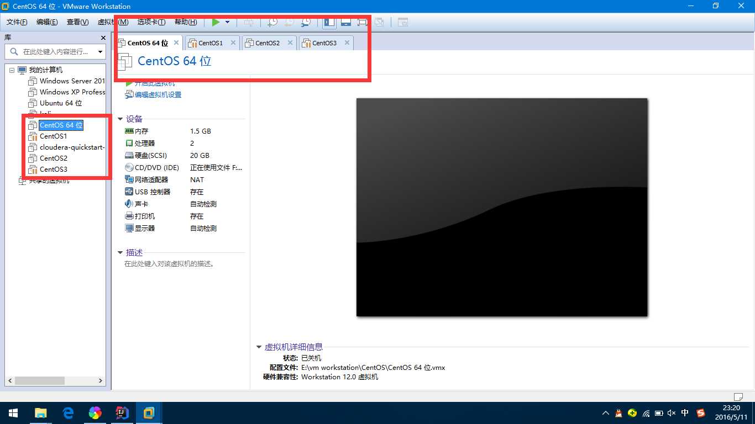
Task: Toggle the thumbnail bar toolbar button
Action: [346, 22]
